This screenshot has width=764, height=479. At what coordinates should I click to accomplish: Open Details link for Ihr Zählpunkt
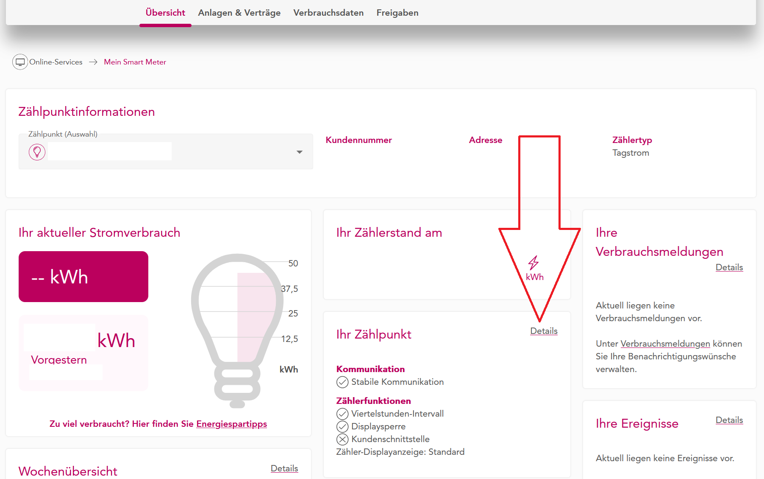(x=543, y=331)
